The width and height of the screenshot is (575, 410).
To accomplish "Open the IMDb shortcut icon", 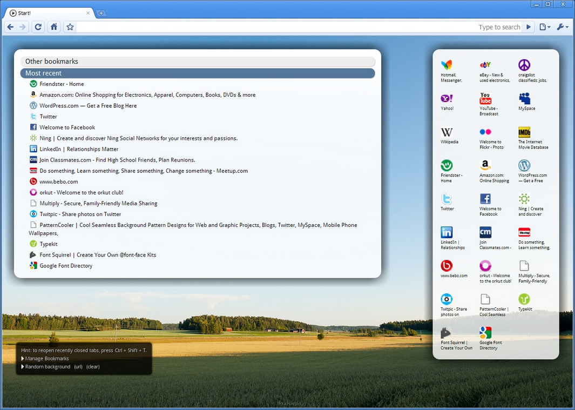I will pos(524,132).
